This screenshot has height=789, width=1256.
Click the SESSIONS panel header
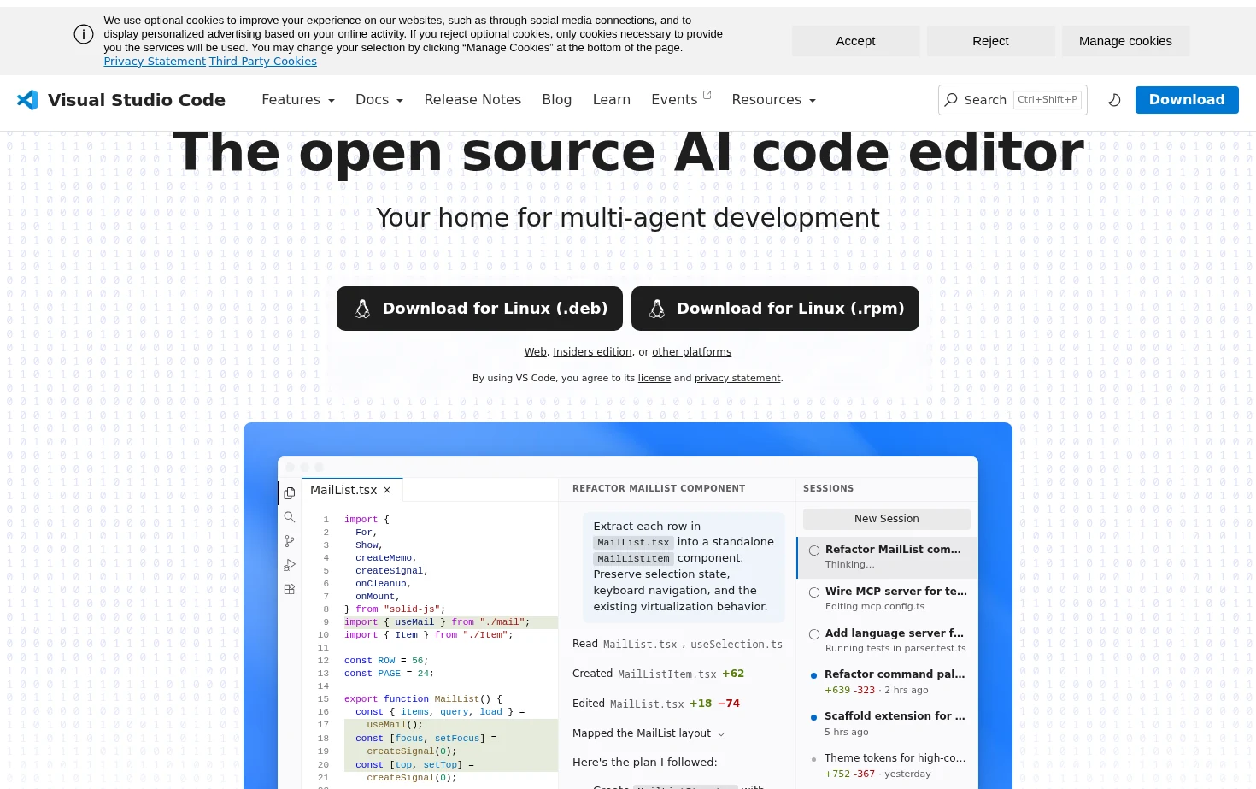(x=828, y=489)
